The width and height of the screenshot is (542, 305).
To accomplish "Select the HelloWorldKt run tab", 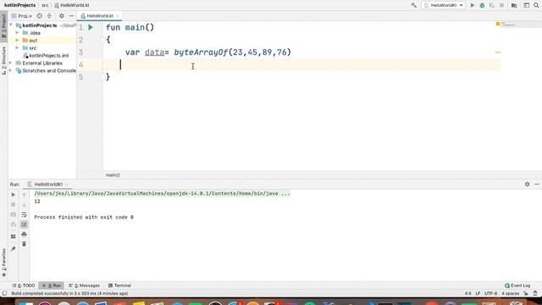I will point(45,185).
